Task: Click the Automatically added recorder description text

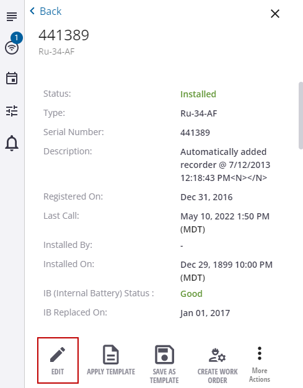Action: click(x=226, y=165)
